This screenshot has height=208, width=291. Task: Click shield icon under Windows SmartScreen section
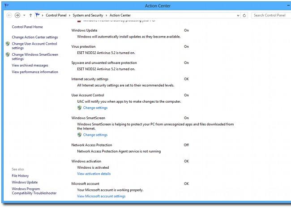pos(79,135)
